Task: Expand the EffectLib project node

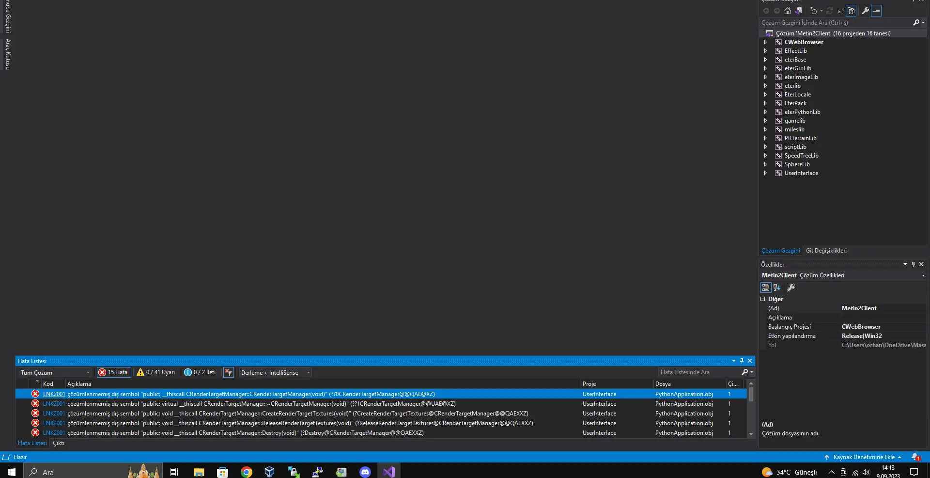Action: pos(765,51)
